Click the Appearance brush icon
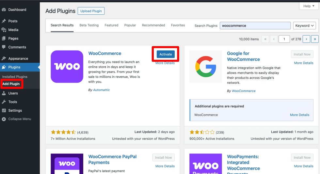The height and width of the screenshot is (174, 320). 4,58
